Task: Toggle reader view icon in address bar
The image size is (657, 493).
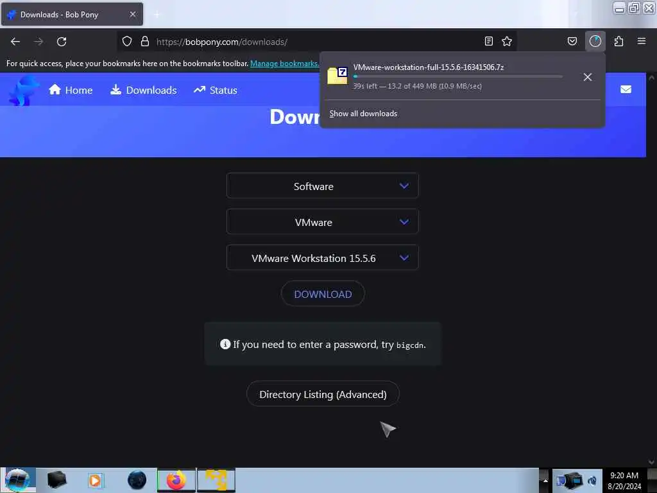Action: (488, 41)
